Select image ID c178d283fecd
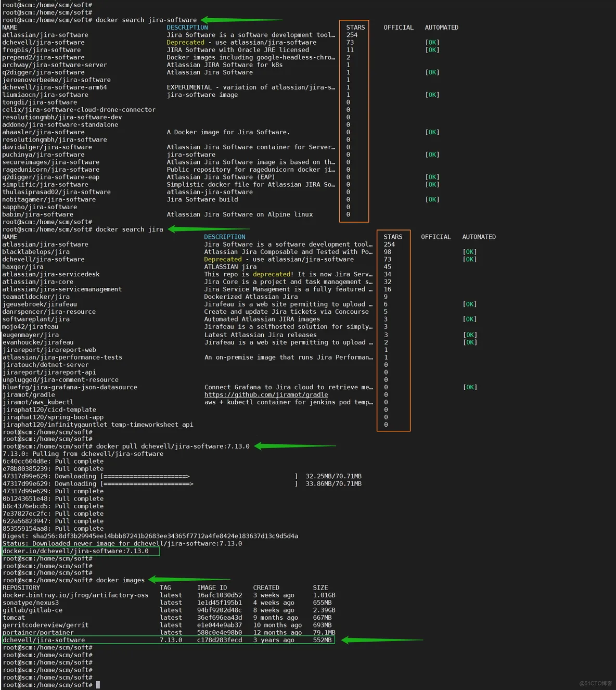This screenshot has height=690, width=616. [220, 640]
